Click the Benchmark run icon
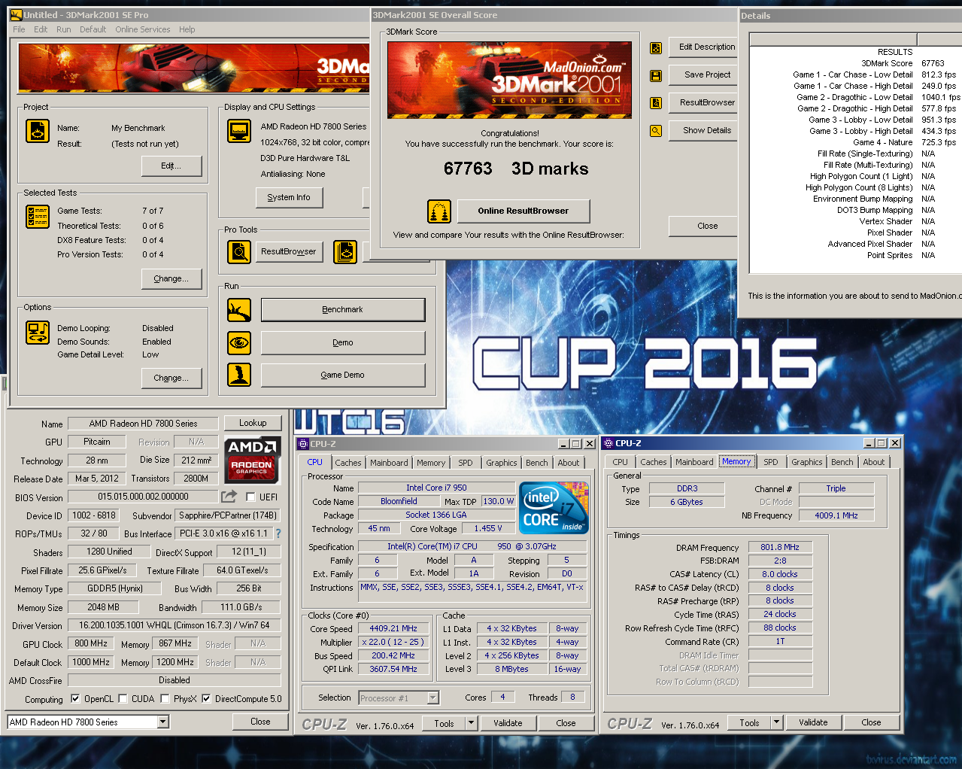962x769 pixels. (239, 309)
